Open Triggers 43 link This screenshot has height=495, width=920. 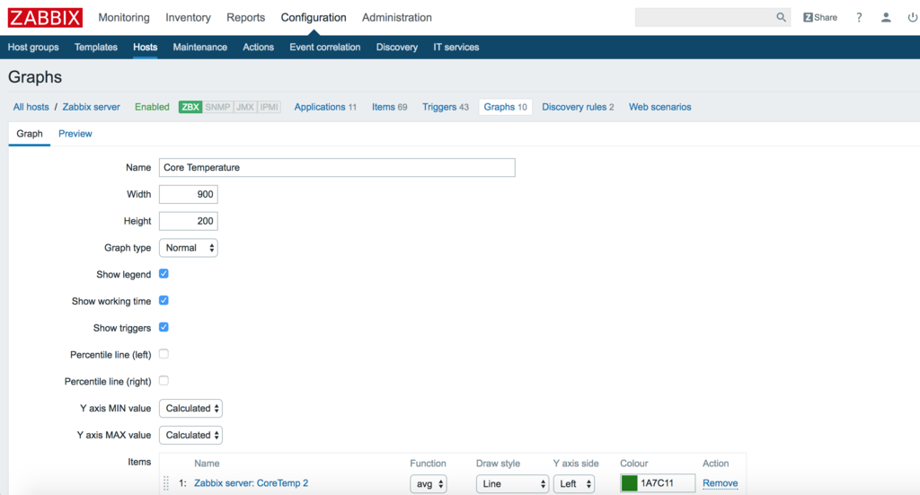446,107
